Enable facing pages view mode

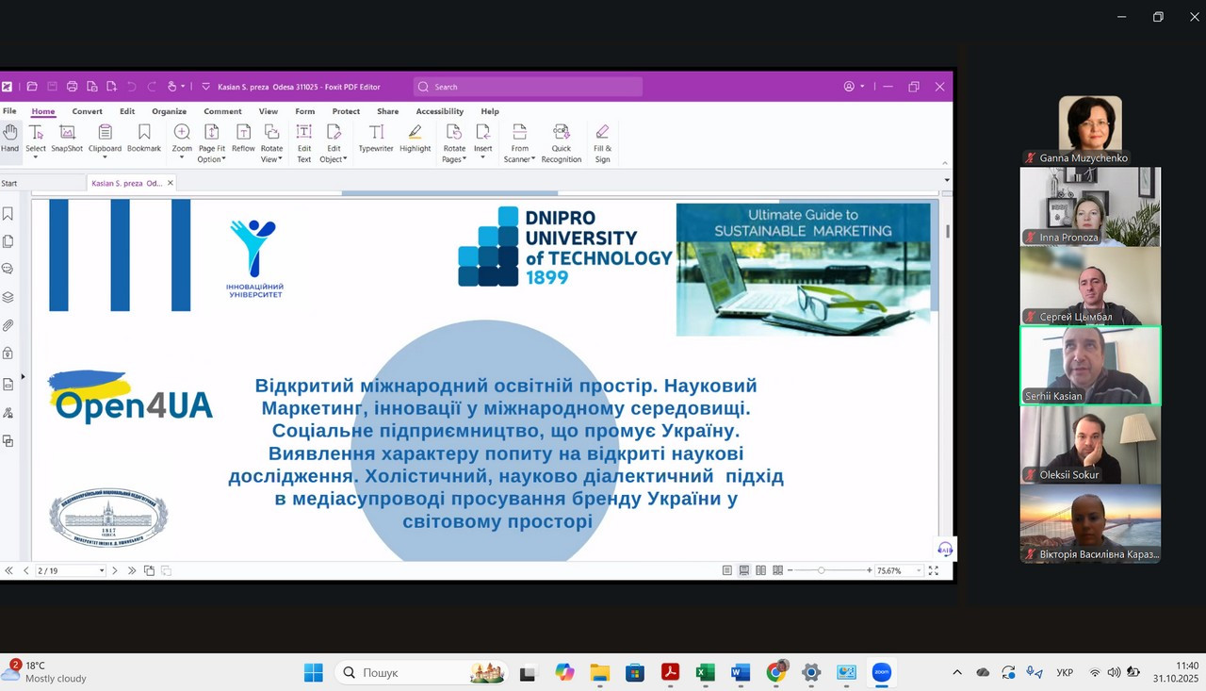761,570
